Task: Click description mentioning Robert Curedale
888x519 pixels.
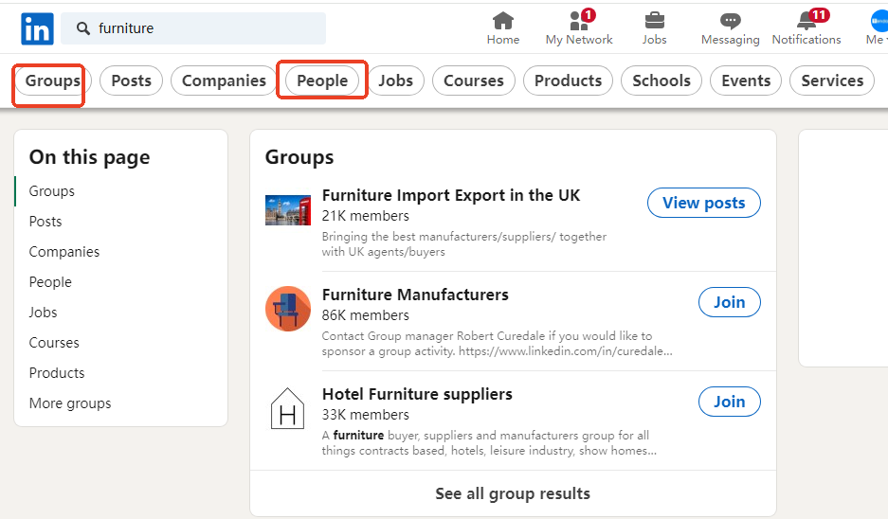Action: click(x=498, y=344)
